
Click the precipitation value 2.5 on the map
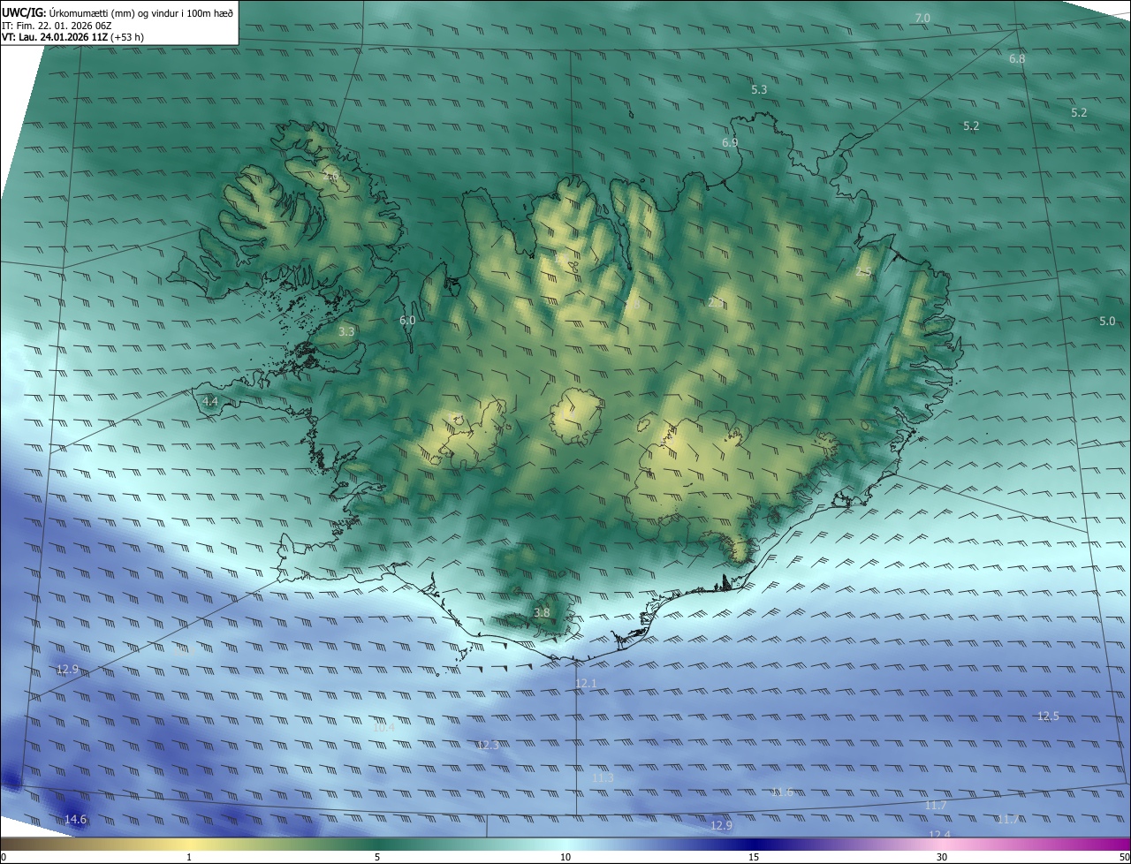click(864, 272)
